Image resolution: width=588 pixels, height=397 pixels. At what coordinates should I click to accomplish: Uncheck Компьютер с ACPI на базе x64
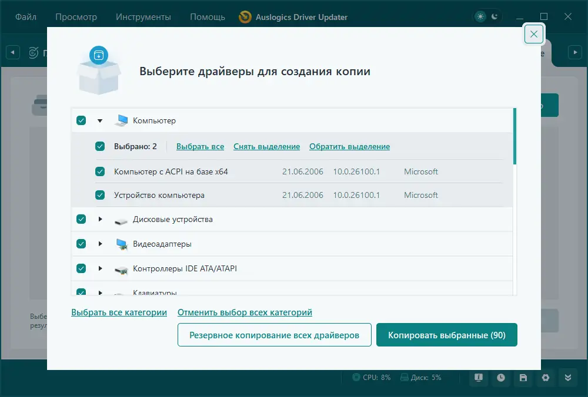click(100, 171)
